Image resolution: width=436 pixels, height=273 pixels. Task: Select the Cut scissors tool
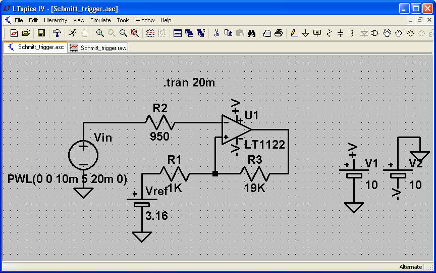216,33
